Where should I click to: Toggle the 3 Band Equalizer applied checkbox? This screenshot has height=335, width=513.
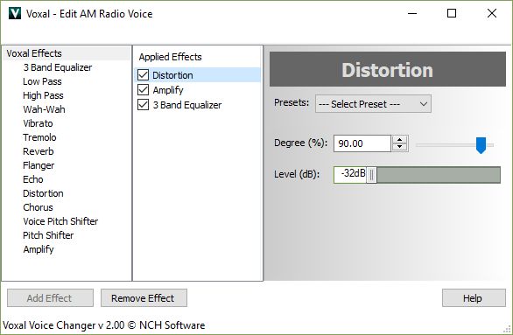[143, 105]
